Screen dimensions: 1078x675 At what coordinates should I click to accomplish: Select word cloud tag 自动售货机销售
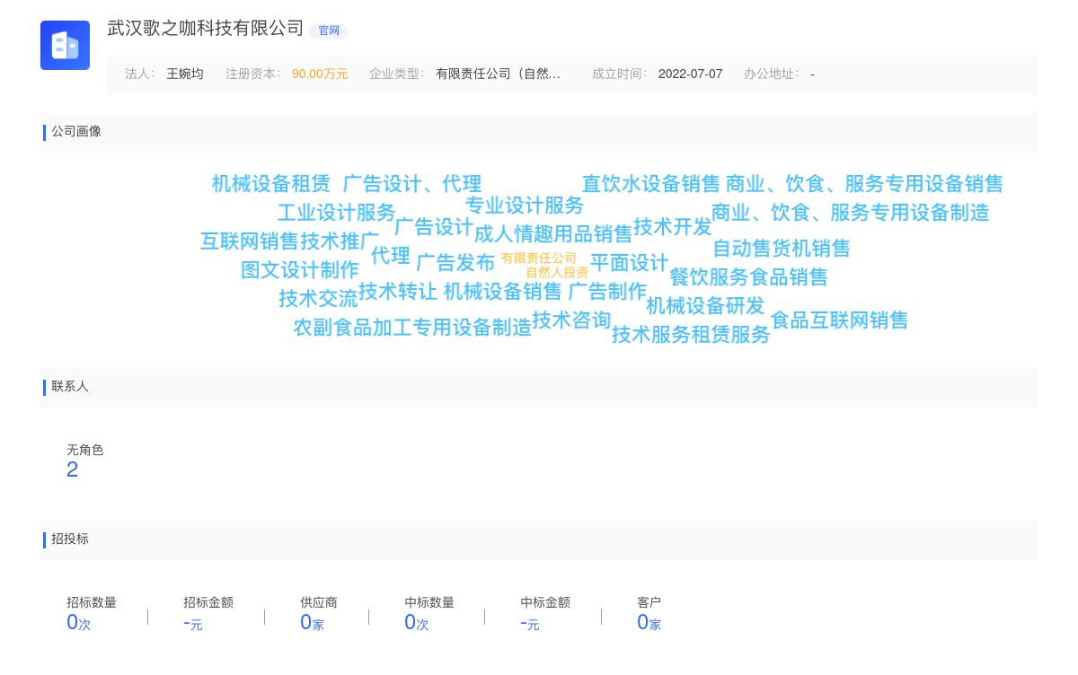pyautogui.click(x=782, y=249)
